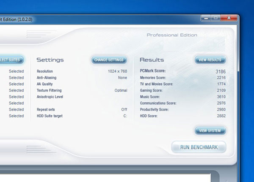Select the TV and Movies Score value 1774
The width and height of the screenshot is (254, 182).
point(221,84)
